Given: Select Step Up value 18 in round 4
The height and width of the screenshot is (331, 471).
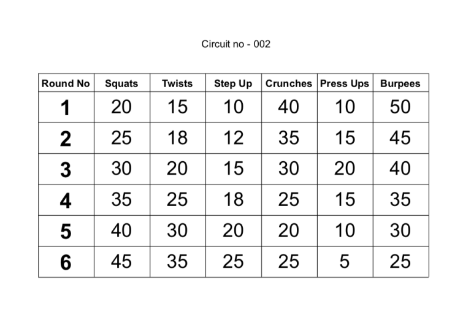Looking at the screenshot, I should coord(234,199).
